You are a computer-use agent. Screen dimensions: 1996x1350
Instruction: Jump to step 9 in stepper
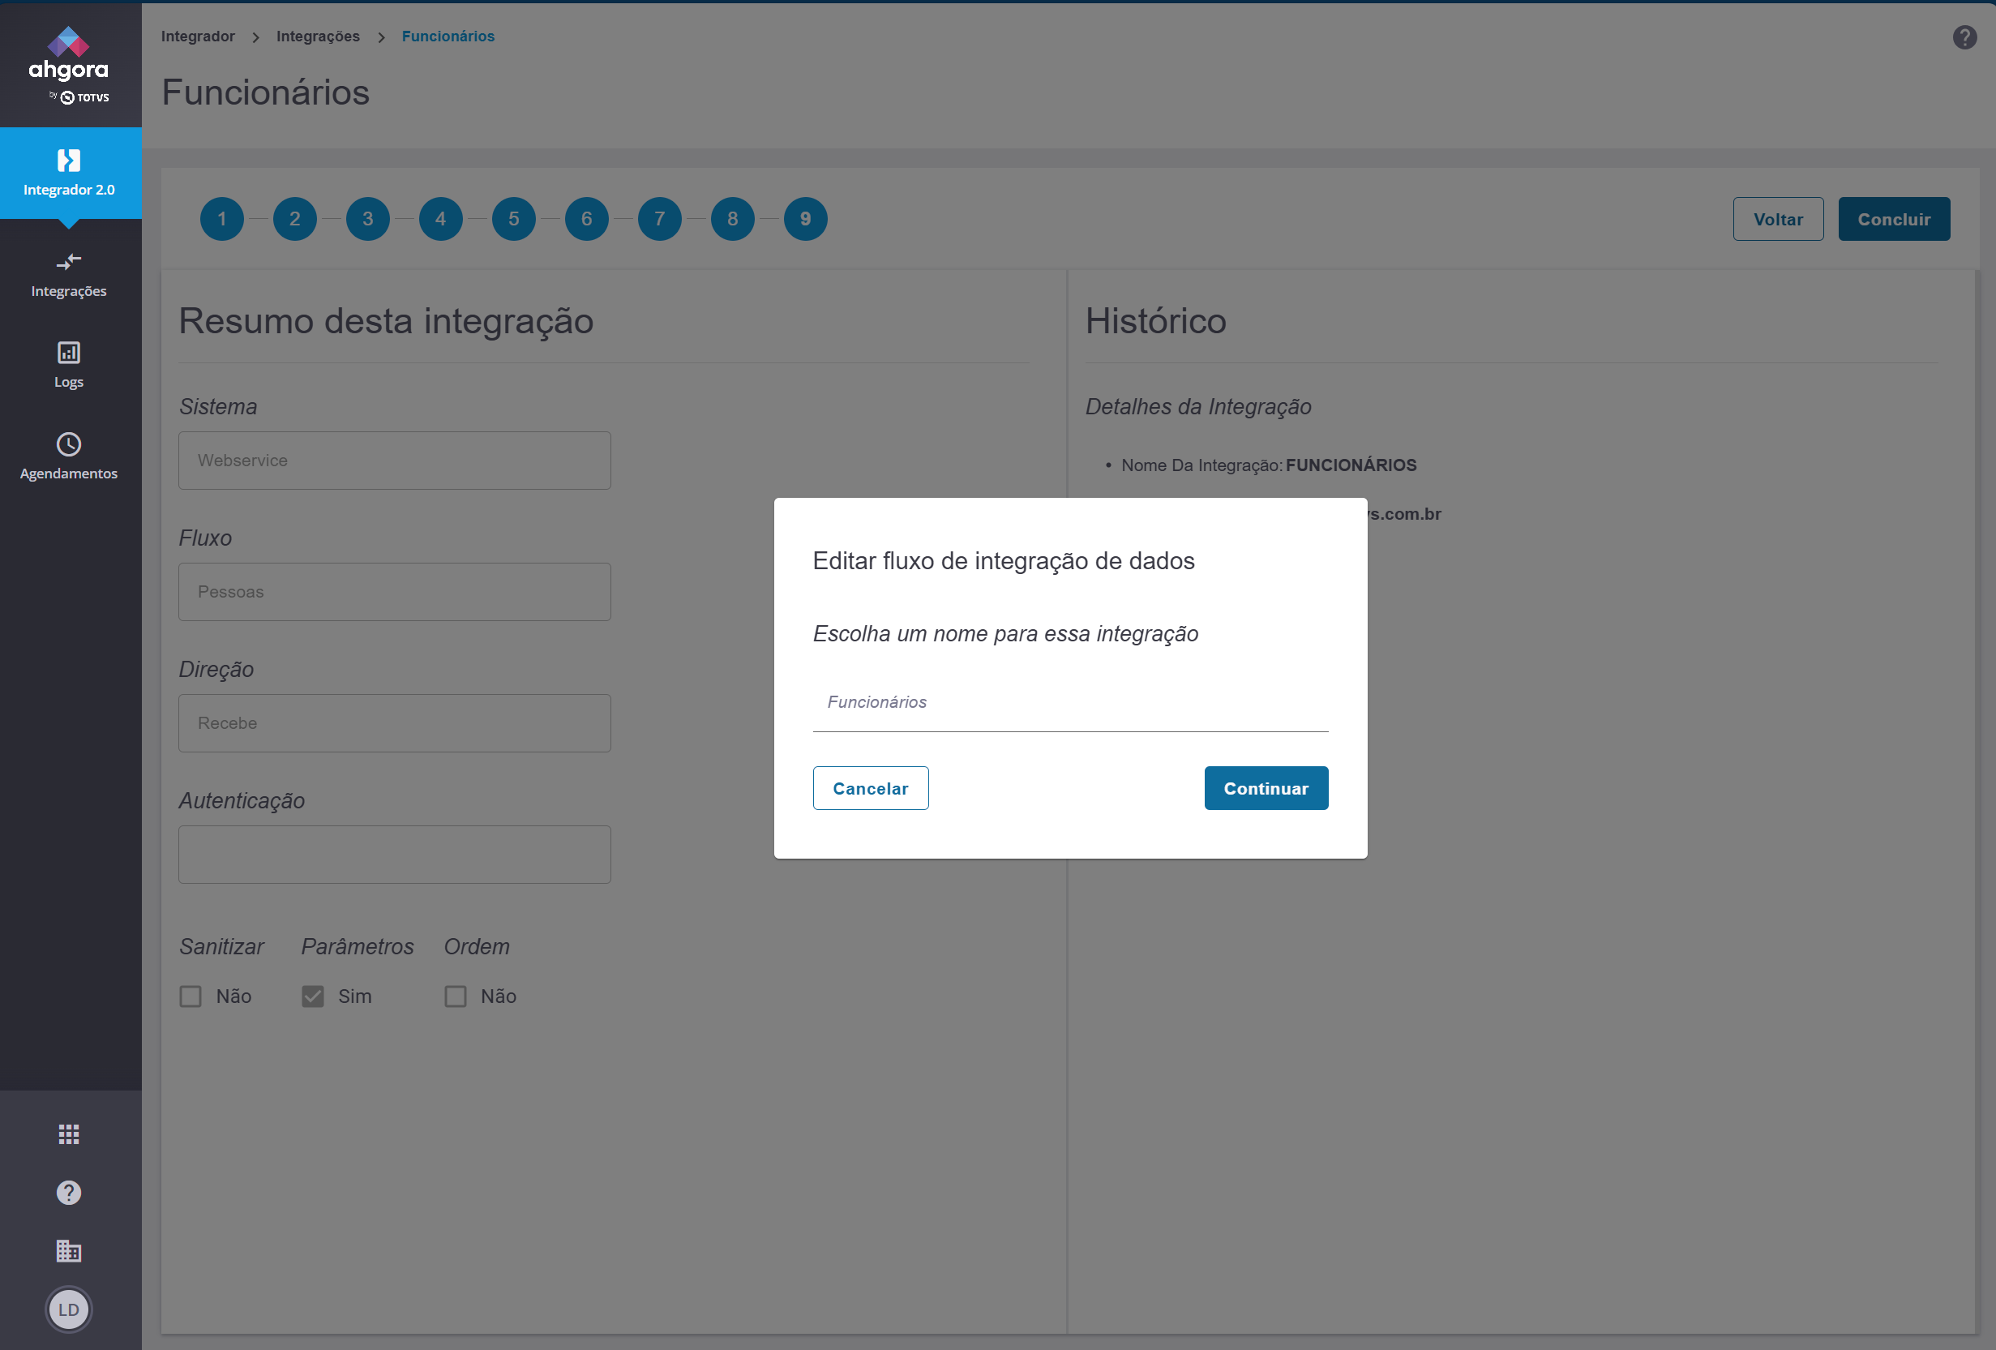coord(805,219)
